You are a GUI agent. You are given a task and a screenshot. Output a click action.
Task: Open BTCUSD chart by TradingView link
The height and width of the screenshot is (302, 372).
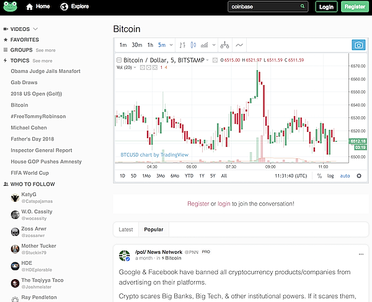154,155
